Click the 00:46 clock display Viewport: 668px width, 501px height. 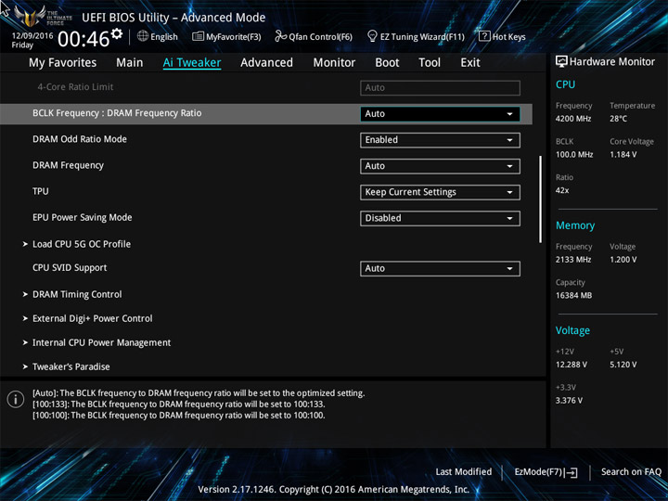(83, 39)
